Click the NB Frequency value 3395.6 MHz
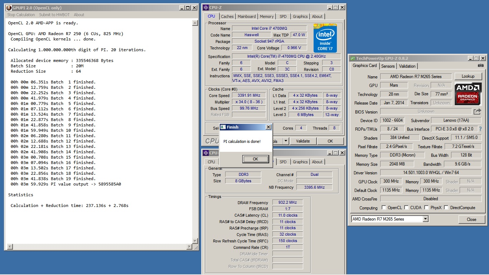 point(314,187)
